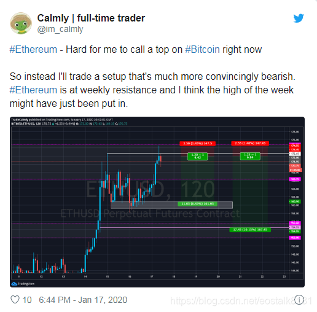
Task: Enlarge the ETHUSD chart image
Action: 157,202
